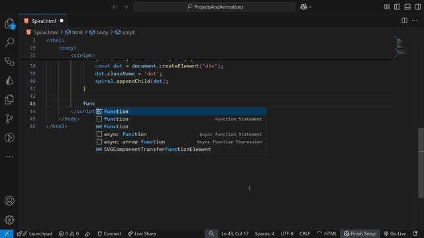Start Live Share from the status bar
424x238 pixels.
(x=142, y=233)
